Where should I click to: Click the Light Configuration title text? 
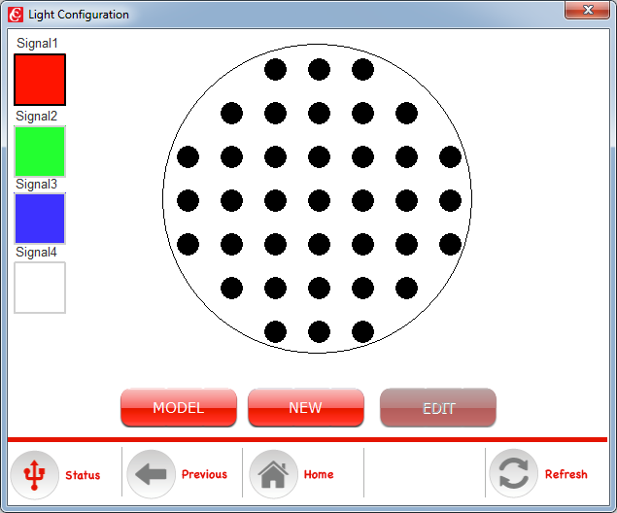click(79, 15)
